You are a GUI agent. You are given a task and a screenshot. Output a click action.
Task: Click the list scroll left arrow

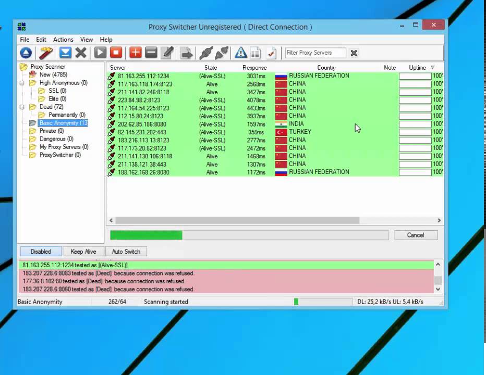[111, 220]
